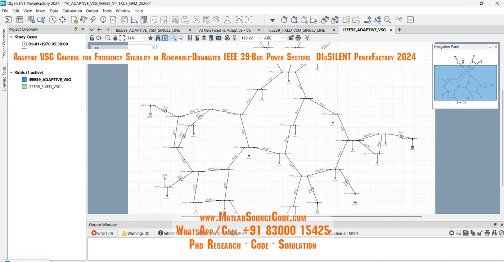504x262 pixels.
Task: Open the black triangle dropdown in main toolbar
Action: click(273, 20)
